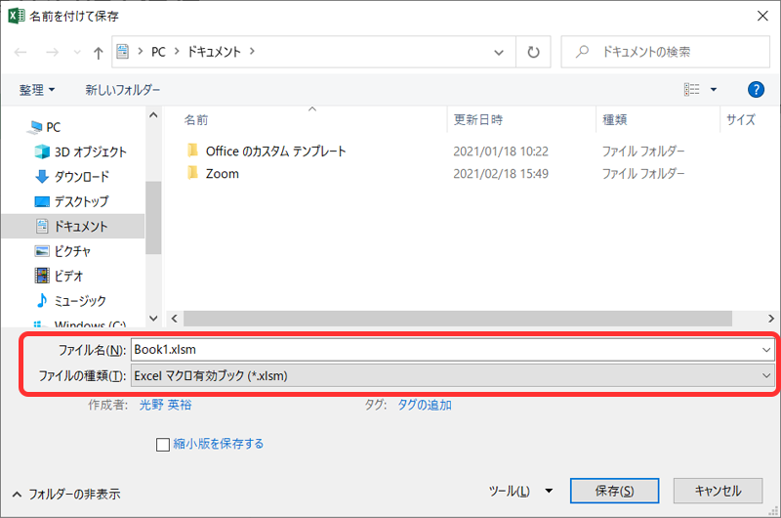
Task: Click the ファイル名 text field
Action: 444,349
